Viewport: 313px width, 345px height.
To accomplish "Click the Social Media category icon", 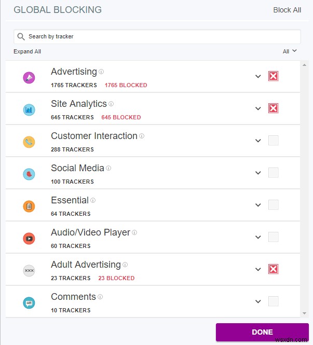I will pos(29,174).
